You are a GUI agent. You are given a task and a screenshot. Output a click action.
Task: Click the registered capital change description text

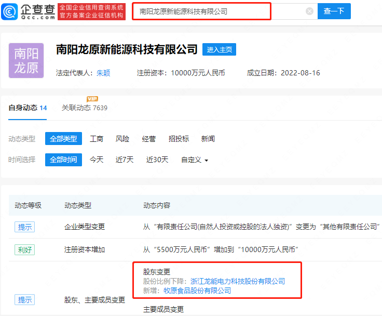point(221,249)
